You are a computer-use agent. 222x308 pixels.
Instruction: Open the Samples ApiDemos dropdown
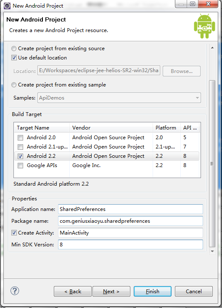(119, 98)
